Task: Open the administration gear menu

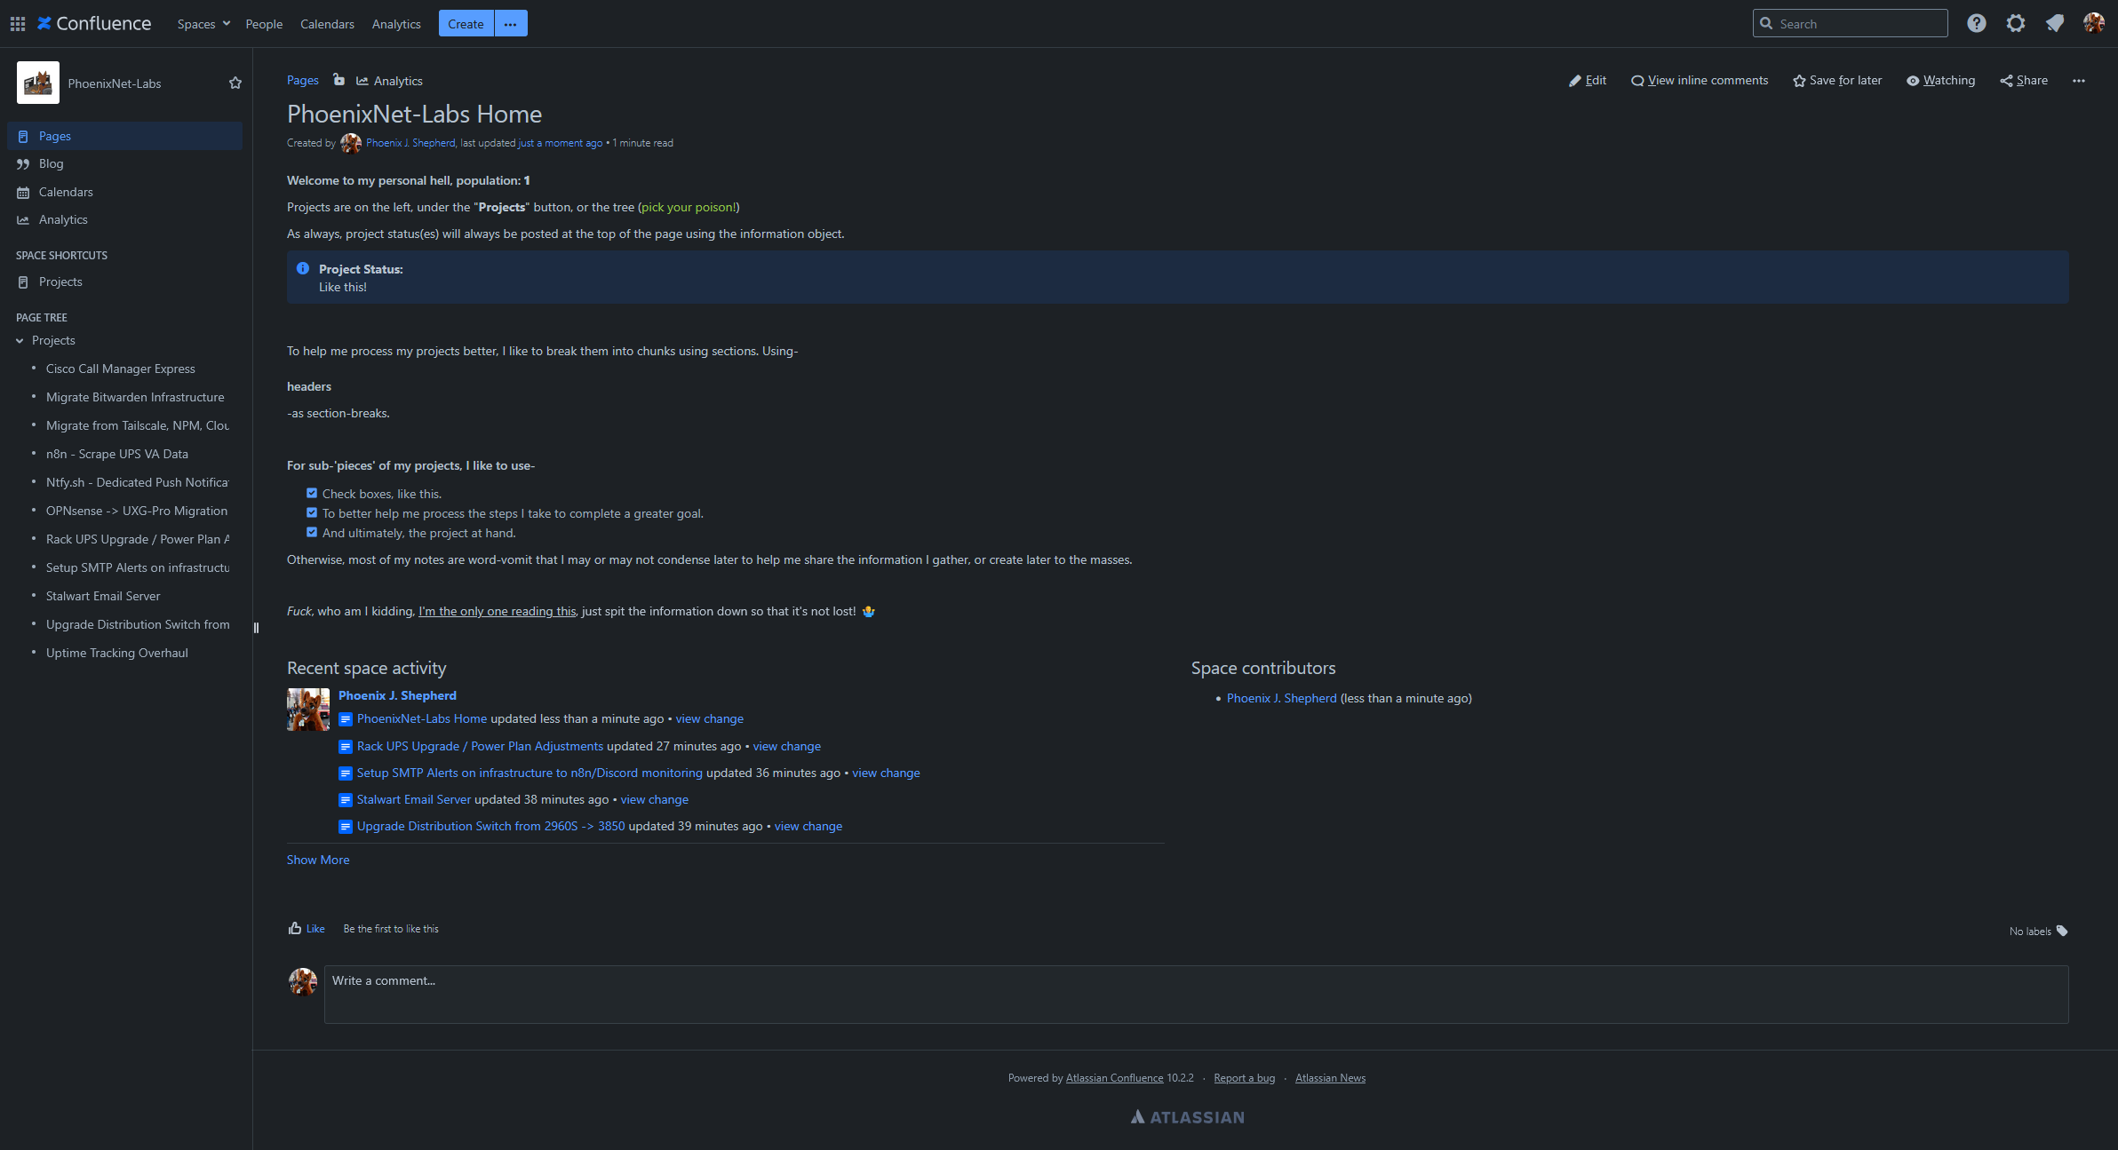Action: tap(2016, 24)
